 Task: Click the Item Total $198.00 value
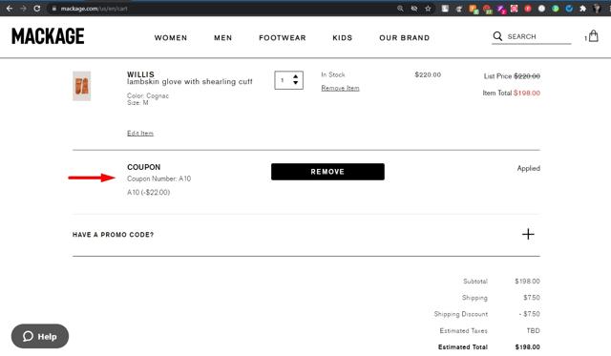tap(527, 94)
